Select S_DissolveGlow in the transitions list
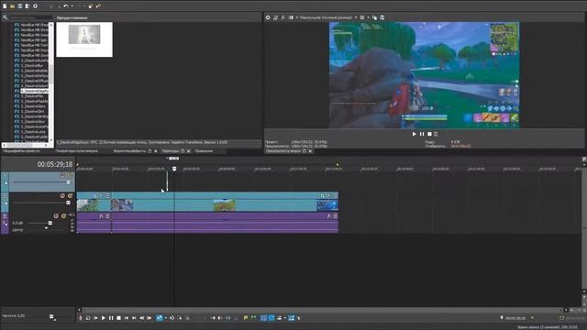Image resolution: width=587 pixels, height=330 pixels. 33,122
